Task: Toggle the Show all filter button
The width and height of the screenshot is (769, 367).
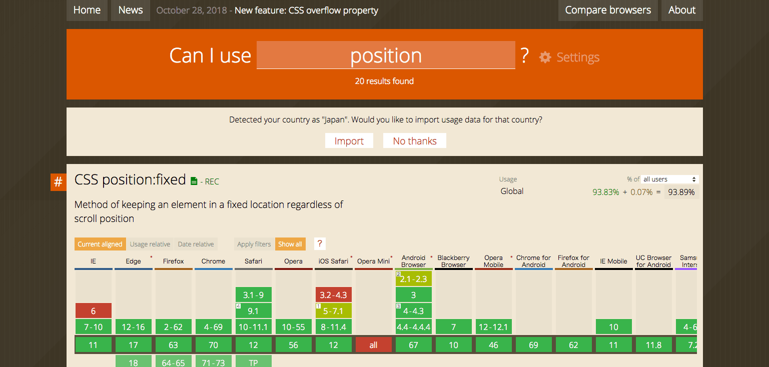Action: click(290, 244)
